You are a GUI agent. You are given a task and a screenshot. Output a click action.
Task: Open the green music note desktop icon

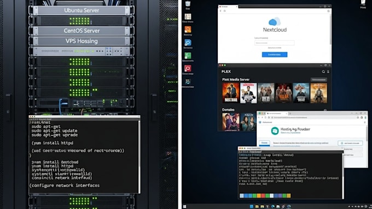188,56
